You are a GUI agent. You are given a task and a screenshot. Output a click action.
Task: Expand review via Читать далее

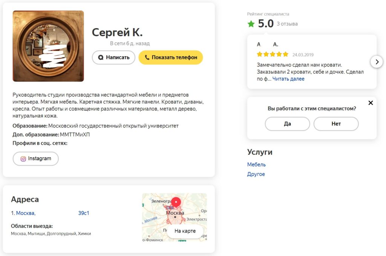point(288,79)
